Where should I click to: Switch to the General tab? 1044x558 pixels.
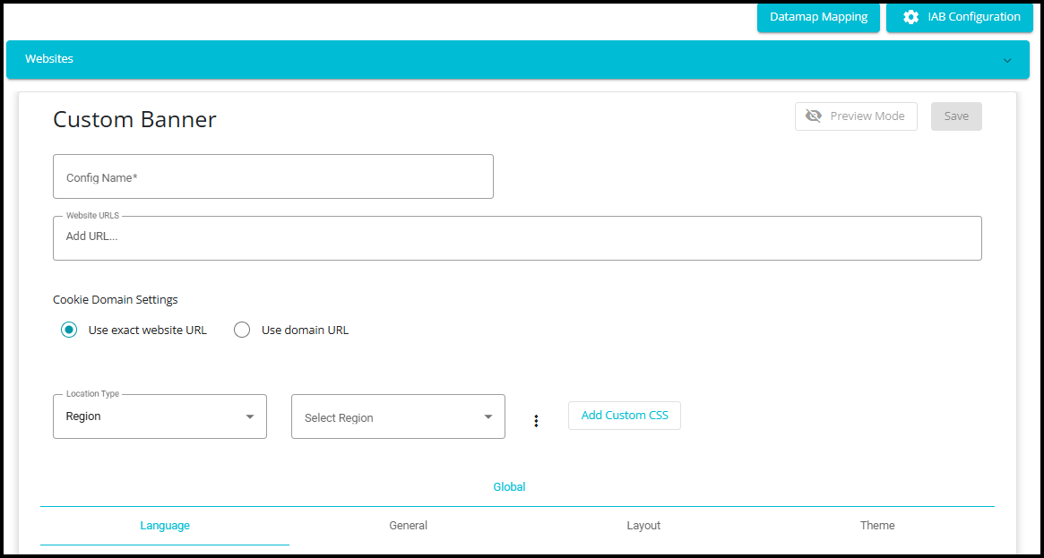(x=408, y=526)
